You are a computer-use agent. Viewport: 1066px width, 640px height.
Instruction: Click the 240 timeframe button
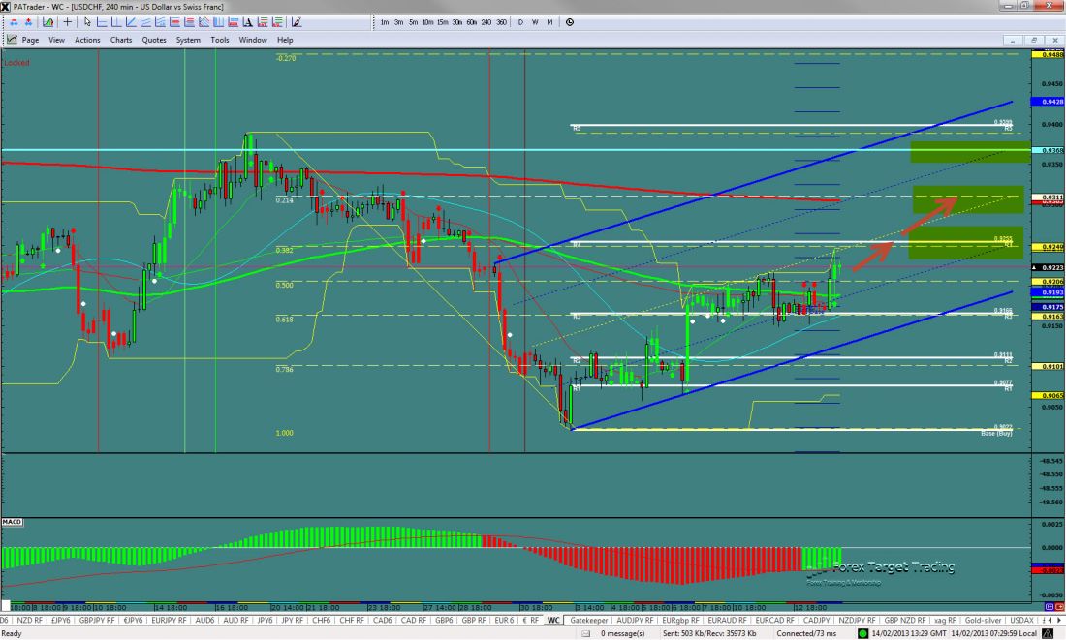point(486,21)
